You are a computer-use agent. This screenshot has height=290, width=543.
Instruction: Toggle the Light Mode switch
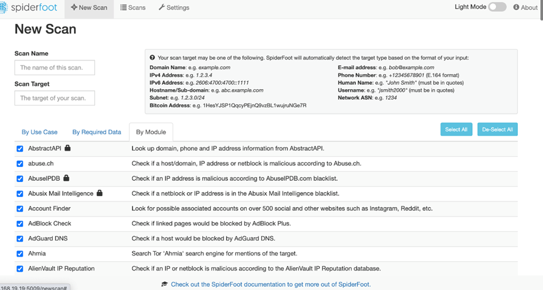pyautogui.click(x=497, y=7)
